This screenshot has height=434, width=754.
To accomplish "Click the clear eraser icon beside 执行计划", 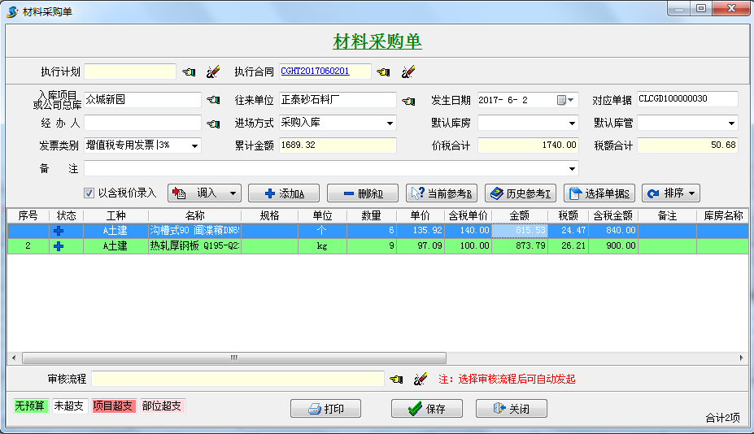I will pyautogui.click(x=213, y=72).
